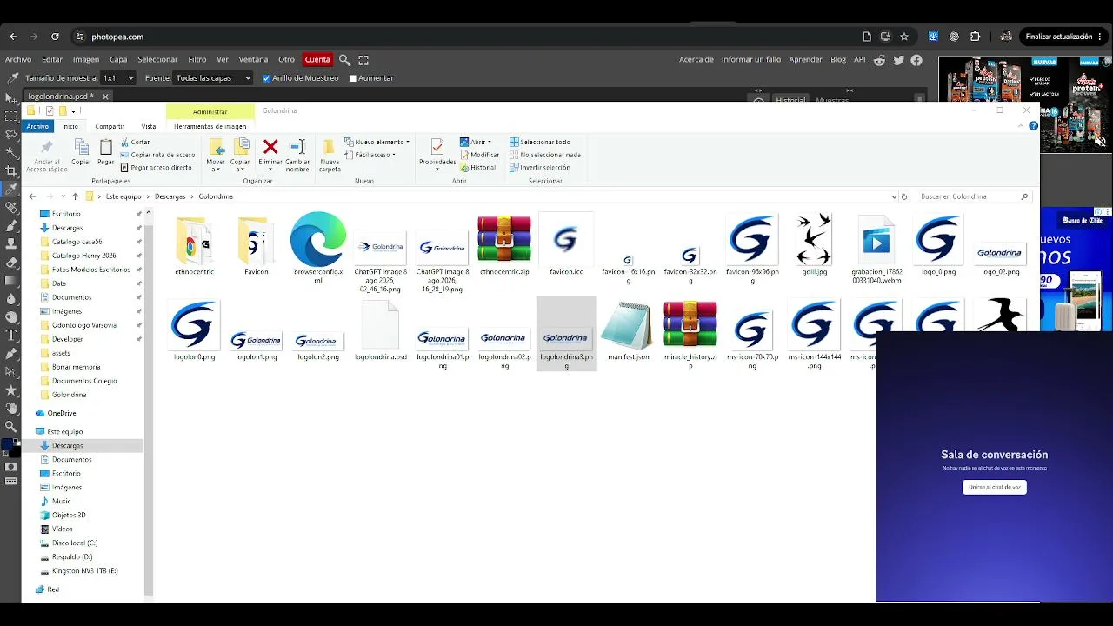
Task: Select the Move tool in Photopea toolbar
Action: (10, 97)
